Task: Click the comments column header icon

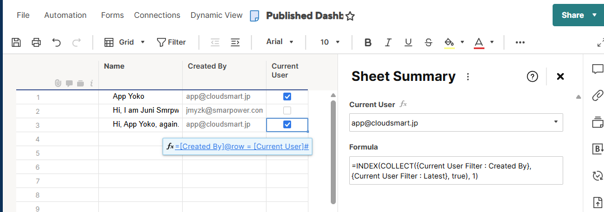Action: coord(69,83)
